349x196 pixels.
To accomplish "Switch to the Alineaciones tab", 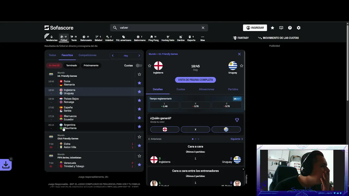I will point(206,89).
